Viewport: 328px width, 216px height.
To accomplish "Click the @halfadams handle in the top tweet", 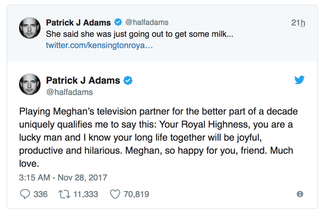I will (147, 23).
